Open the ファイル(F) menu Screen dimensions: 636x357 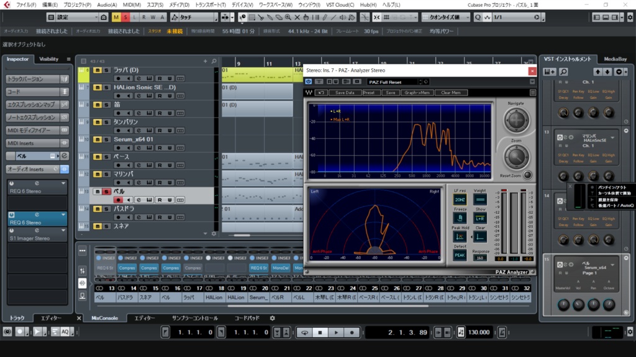click(x=26, y=5)
